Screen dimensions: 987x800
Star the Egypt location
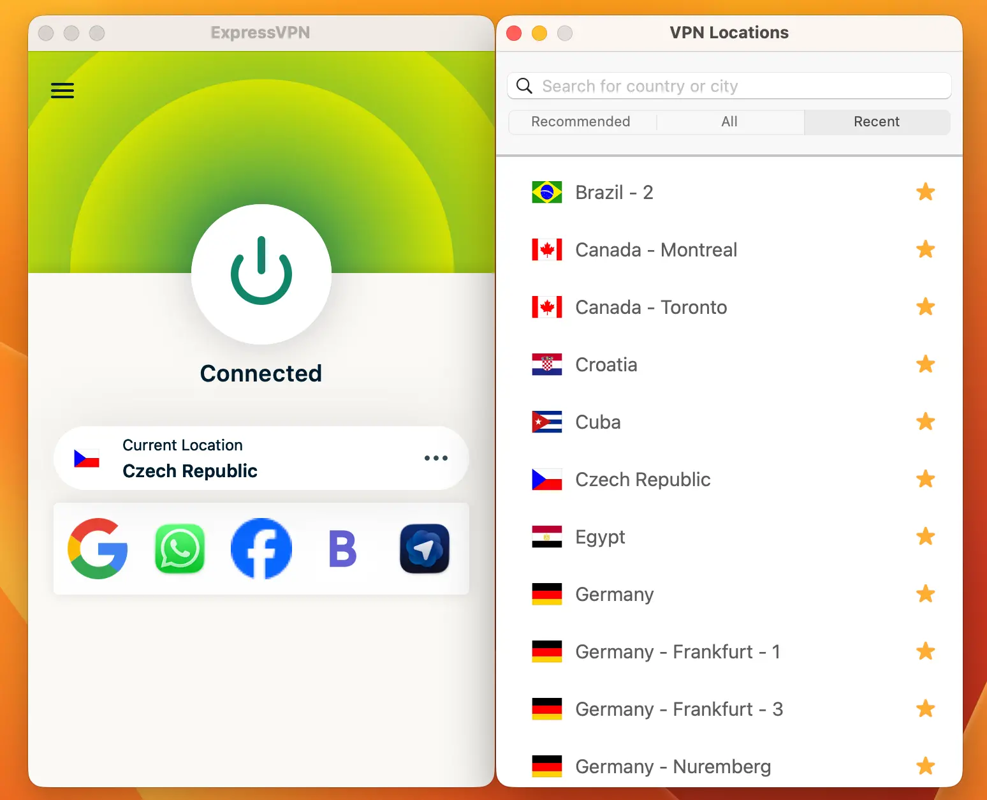point(925,537)
